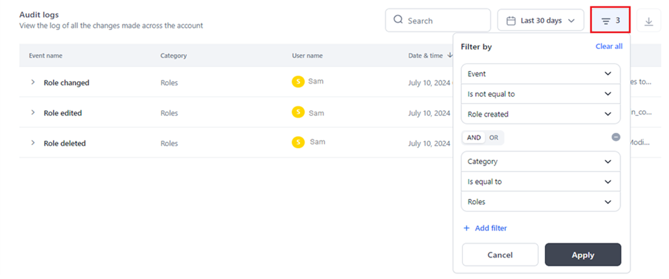
Task: Open the Role created value dropdown
Action: coord(540,114)
